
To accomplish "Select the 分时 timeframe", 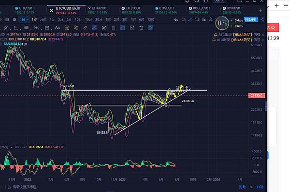I will [43, 20].
